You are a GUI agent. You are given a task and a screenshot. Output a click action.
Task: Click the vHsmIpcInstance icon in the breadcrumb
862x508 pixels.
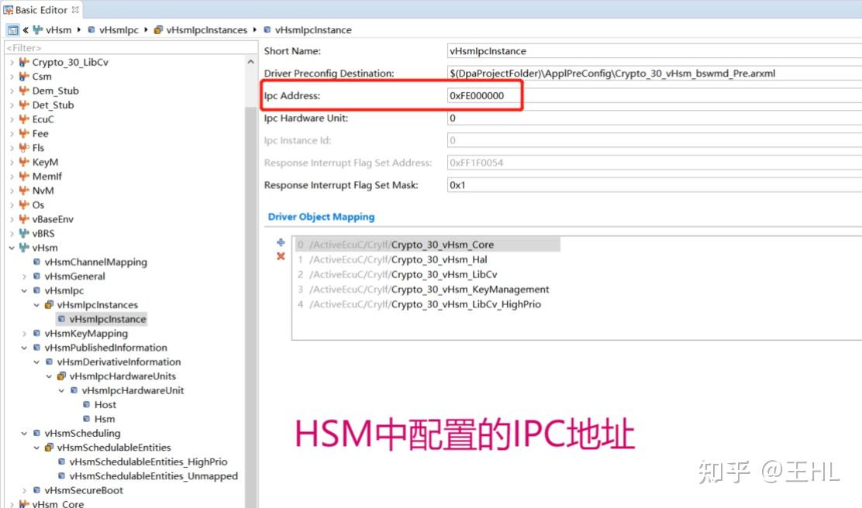click(268, 29)
